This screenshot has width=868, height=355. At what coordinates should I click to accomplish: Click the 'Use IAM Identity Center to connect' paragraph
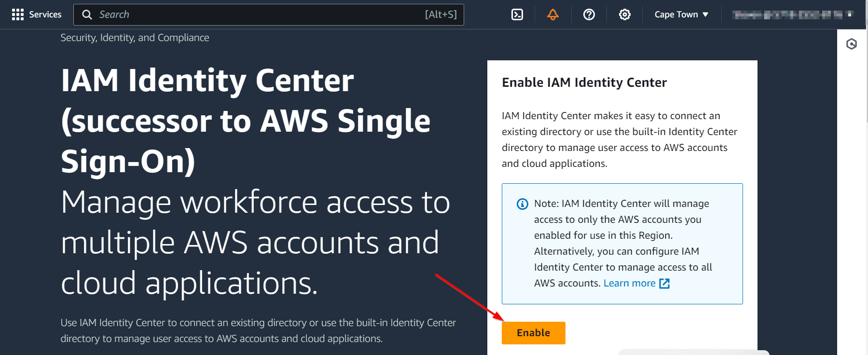click(x=258, y=330)
